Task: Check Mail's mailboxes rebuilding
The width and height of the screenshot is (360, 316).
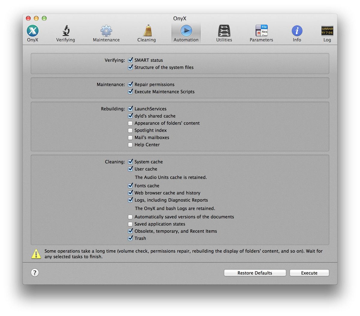Action: coord(130,137)
